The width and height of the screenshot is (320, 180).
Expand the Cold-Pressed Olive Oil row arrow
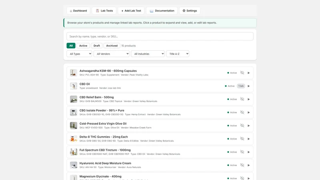[x=248, y=126]
